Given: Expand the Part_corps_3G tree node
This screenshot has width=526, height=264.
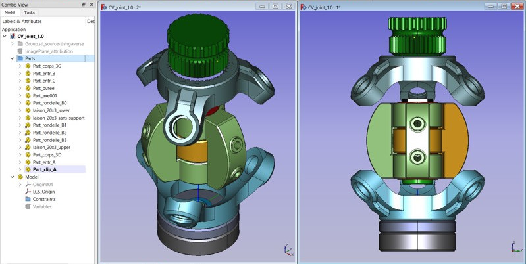Looking at the screenshot, I should [x=20, y=66].
